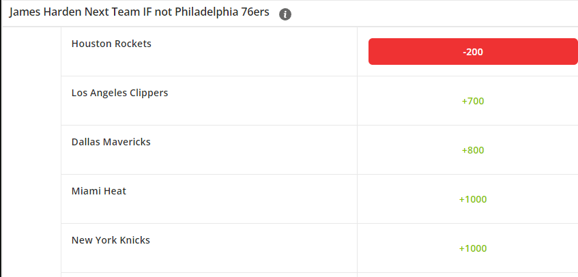Screen dimensions: 578x277
Task: Choose the +800 Dallas Mavericks odds
Action: pos(473,150)
